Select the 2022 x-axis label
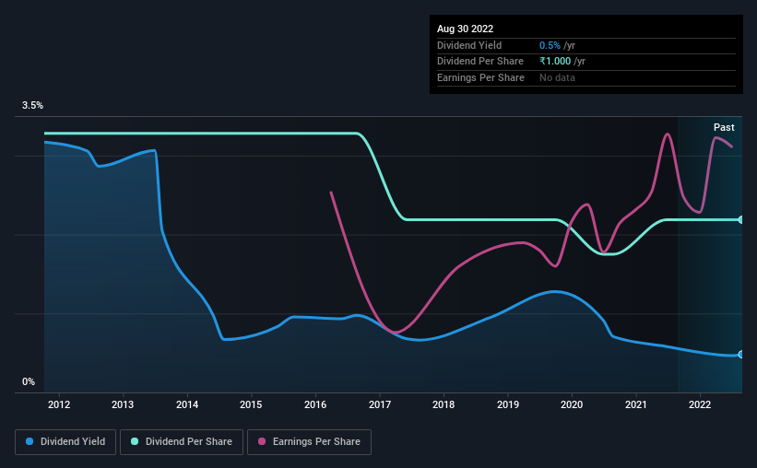The height and width of the screenshot is (468, 757). [x=700, y=404]
